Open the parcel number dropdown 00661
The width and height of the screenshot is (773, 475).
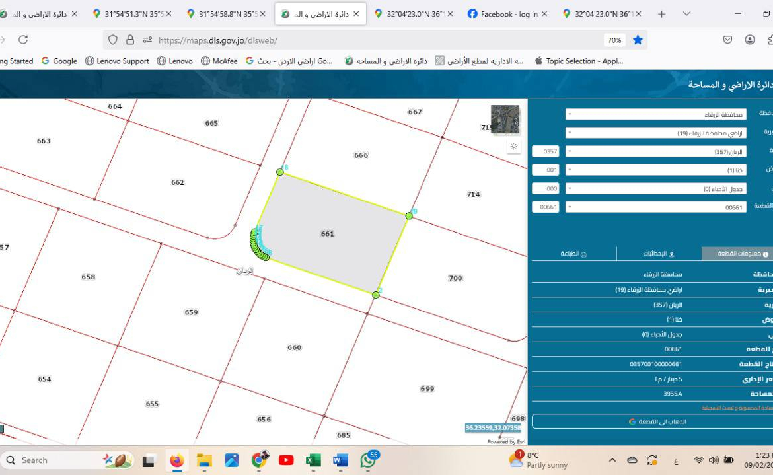coord(655,207)
